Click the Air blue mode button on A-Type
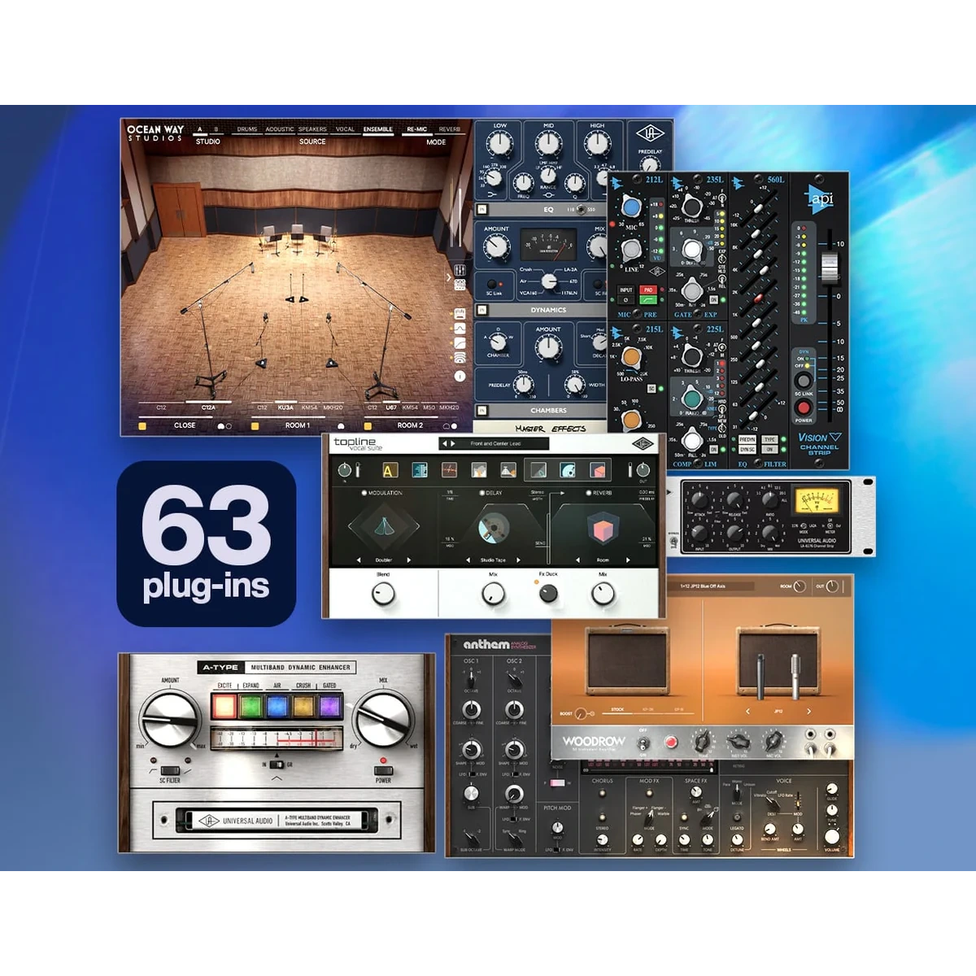The height and width of the screenshot is (976, 976). click(x=277, y=706)
